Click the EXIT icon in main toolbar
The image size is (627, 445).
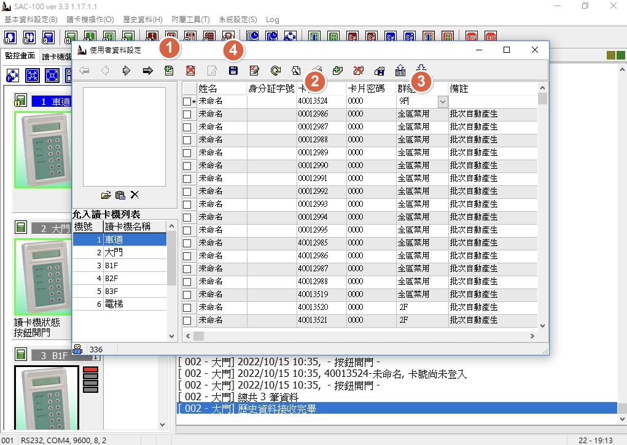491,37
